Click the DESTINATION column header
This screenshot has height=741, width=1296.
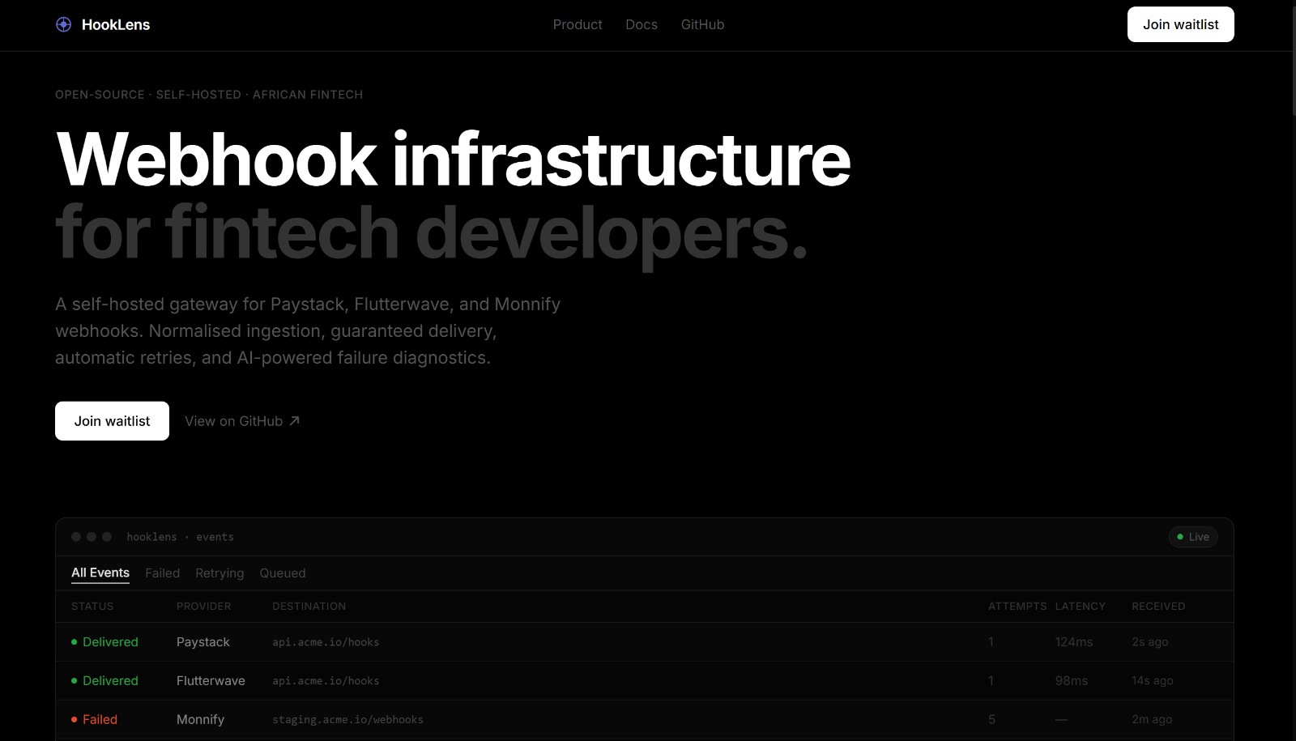tap(309, 606)
